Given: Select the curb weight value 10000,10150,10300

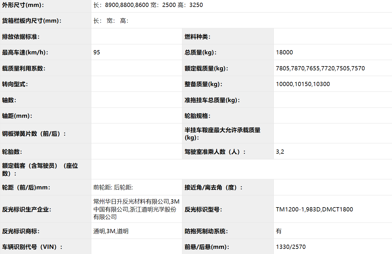Looking at the screenshot, I should pyautogui.click(x=303, y=84).
